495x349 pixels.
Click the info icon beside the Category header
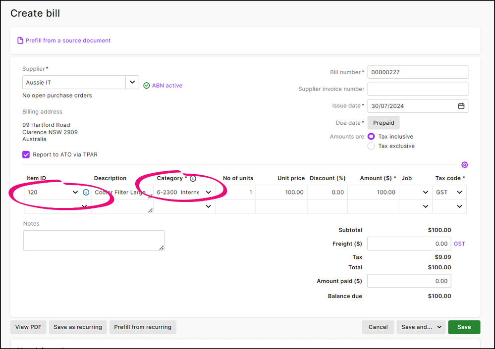(x=193, y=178)
